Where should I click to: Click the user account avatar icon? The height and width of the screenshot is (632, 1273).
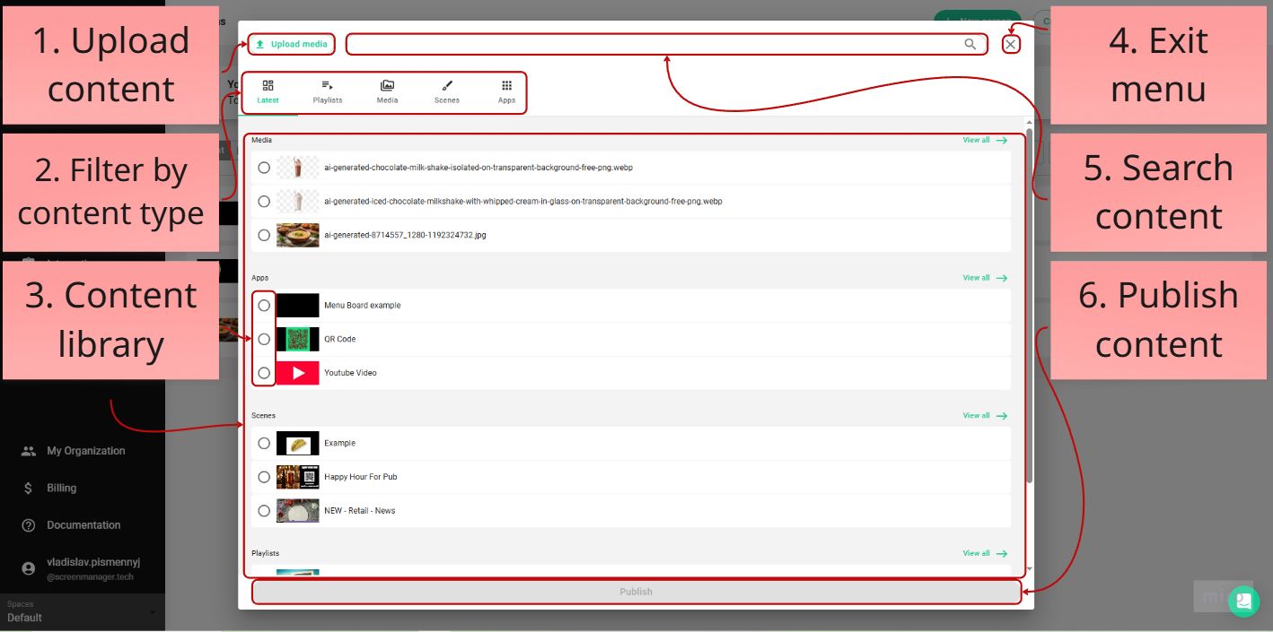[29, 568]
